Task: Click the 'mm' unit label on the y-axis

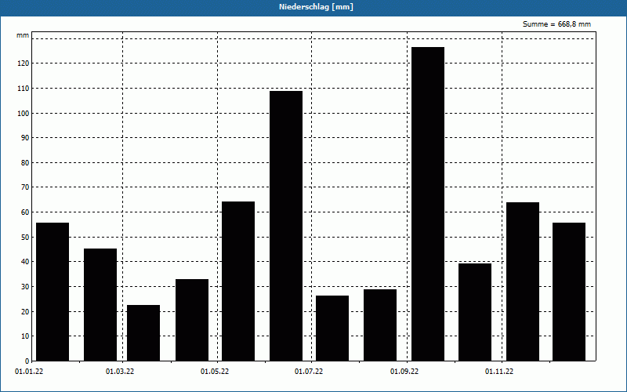Action: pyautogui.click(x=23, y=35)
